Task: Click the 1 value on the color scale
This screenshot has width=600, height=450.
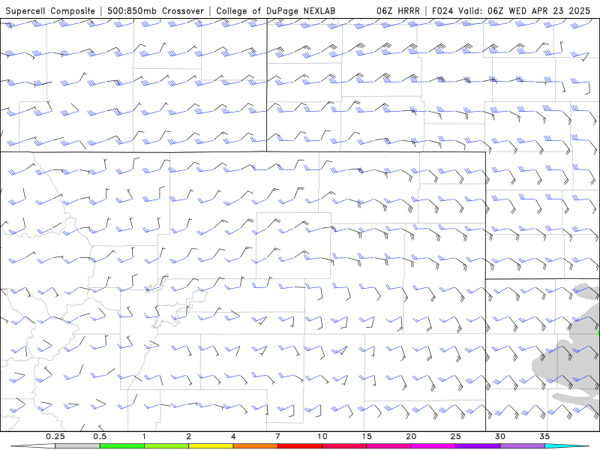Action: (144, 436)
